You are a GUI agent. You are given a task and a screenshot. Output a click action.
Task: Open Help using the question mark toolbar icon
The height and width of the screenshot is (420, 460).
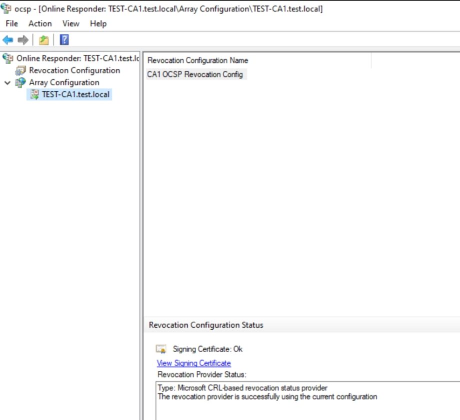pos(64,39)
